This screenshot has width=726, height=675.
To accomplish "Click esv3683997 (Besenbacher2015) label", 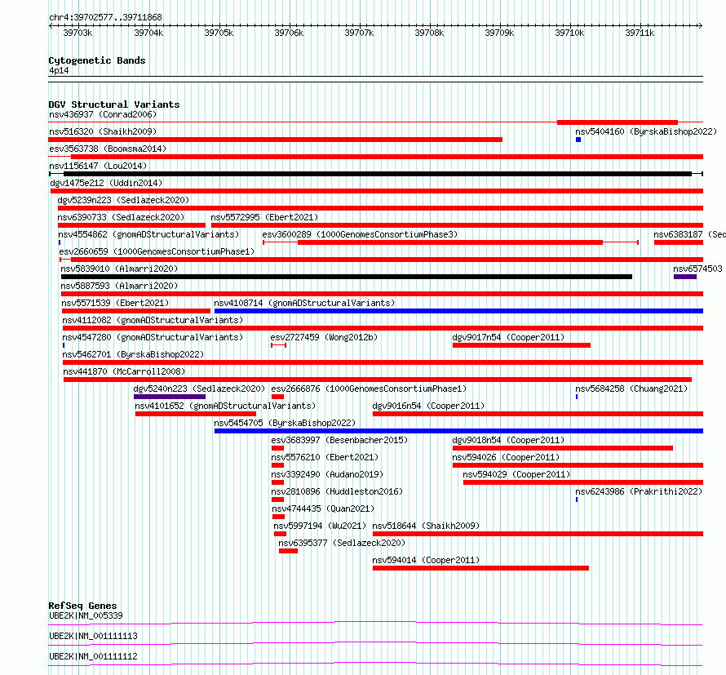I will (x=339, y=440).
